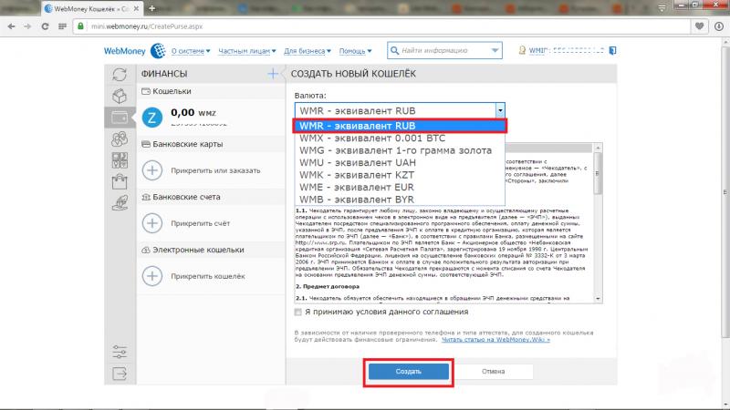
Task: Click the agreement scrollbar thumb
Action: click(599, 173)
